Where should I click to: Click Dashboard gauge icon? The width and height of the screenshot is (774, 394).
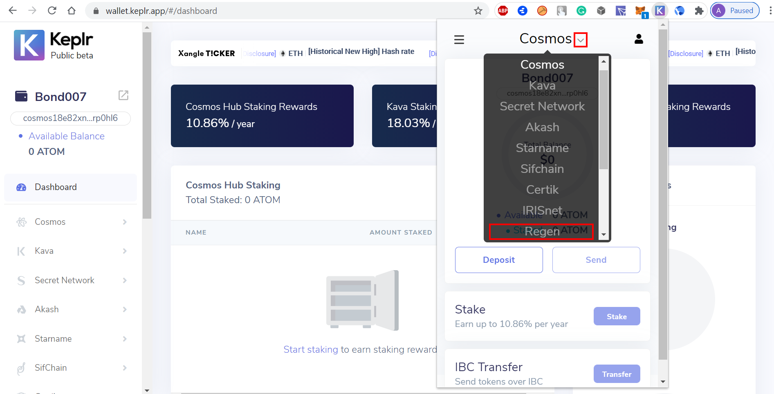click(x=21, y=188)
